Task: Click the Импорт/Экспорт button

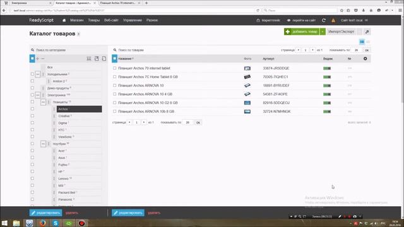Action: point(341,32)
